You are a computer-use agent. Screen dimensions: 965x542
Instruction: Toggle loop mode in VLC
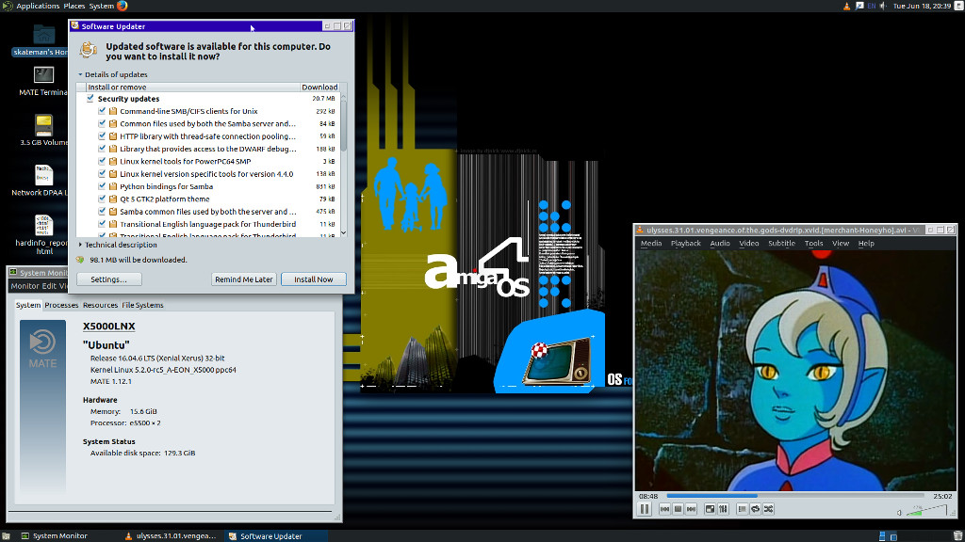coord(755,509)
